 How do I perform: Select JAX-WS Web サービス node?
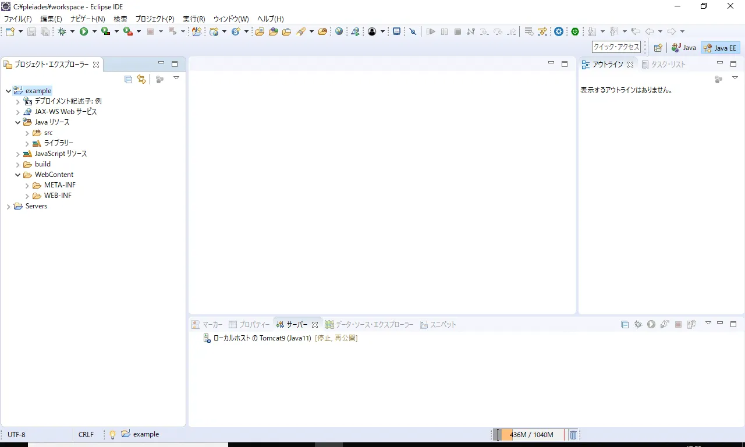click(60, 112)
